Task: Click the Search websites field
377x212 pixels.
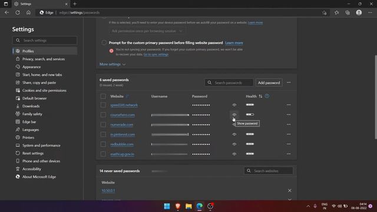Action: 269,171
